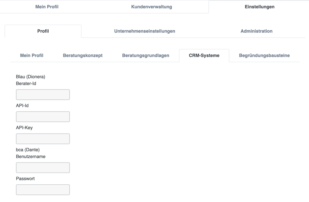
Task: Focus the Passwort input field
Action: pyautogui.click(x=43, y=189)
